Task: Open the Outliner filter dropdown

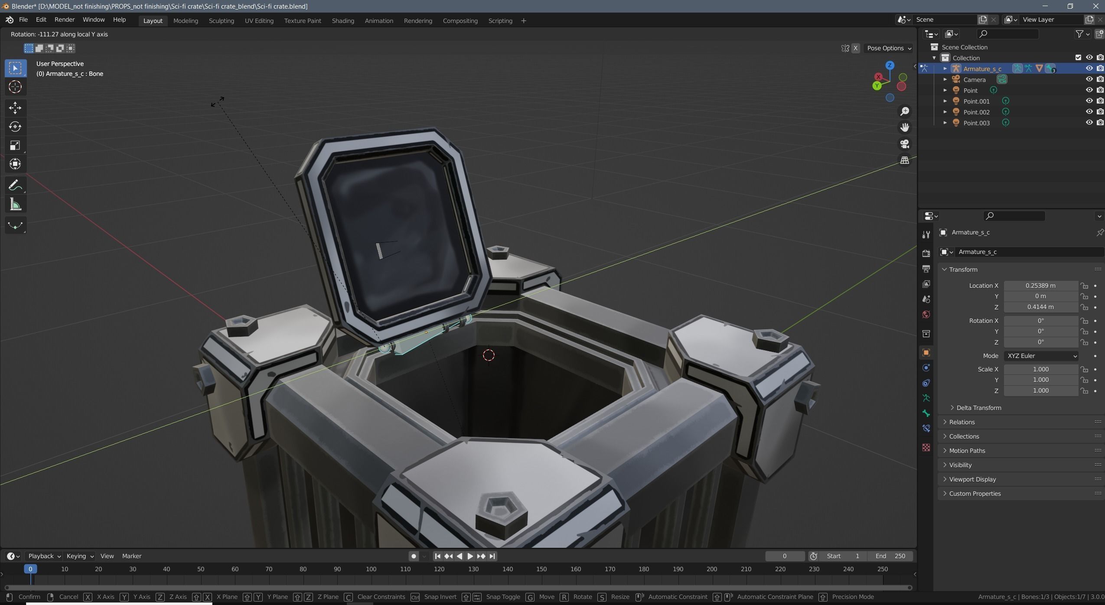Action: pos(1082,34)
